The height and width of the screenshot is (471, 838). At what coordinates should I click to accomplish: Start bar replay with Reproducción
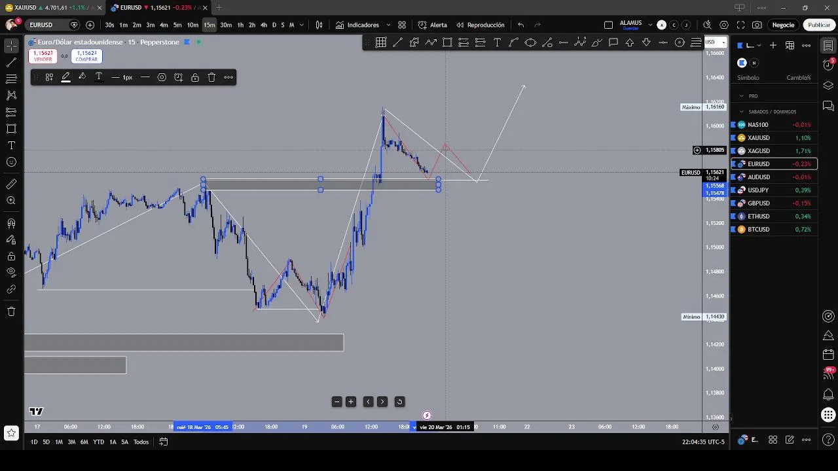click(x=481, y=25)
